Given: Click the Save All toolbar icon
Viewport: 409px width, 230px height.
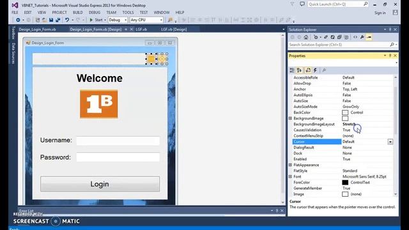Looking at the screenshot, I should 58,20.
